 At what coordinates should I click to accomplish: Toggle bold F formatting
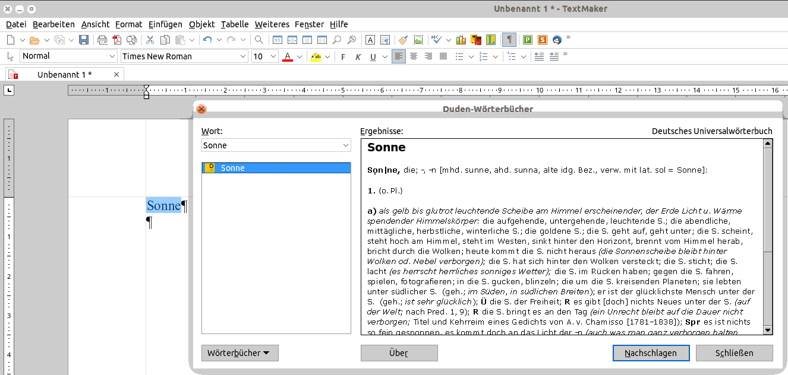pos(343,57)
